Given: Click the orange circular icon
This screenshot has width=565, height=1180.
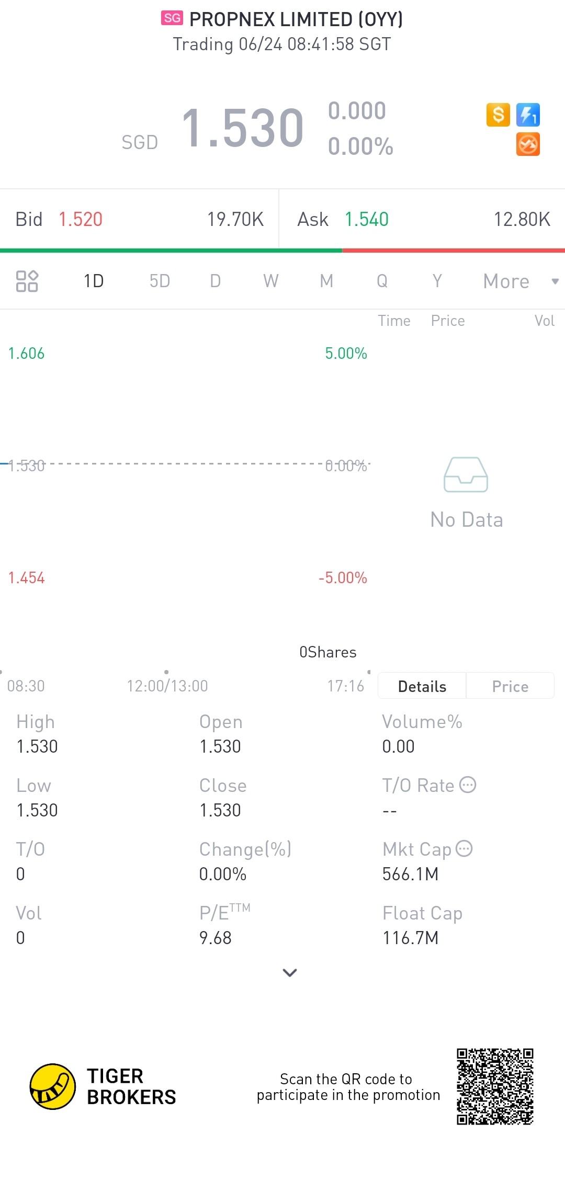Looking at the screenshot, I should (528, 144).
